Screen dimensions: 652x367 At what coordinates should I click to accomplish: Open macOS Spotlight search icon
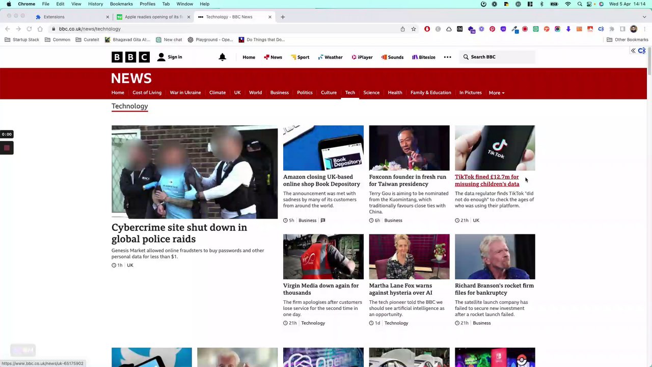coord(580,4)
